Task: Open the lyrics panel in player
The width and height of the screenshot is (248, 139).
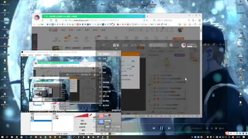Action: point(216,128)
